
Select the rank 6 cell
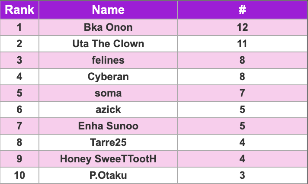pyautogui.click(x=19, y=110)
